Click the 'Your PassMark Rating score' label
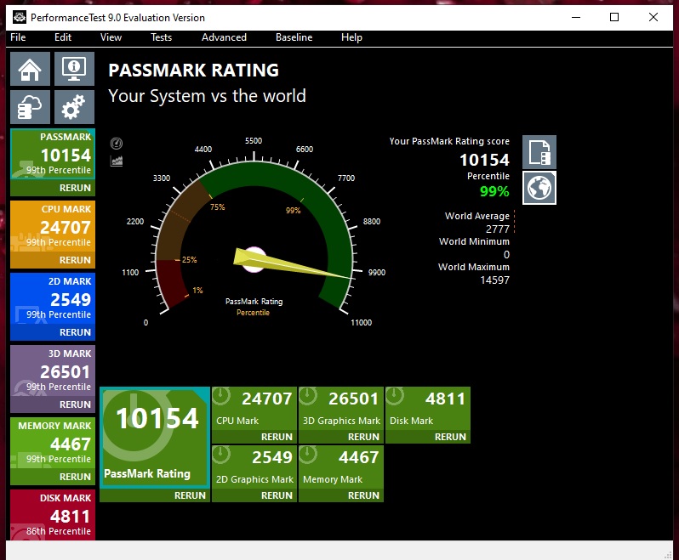Viewport: 679px width, 560px height. point(449,141)
